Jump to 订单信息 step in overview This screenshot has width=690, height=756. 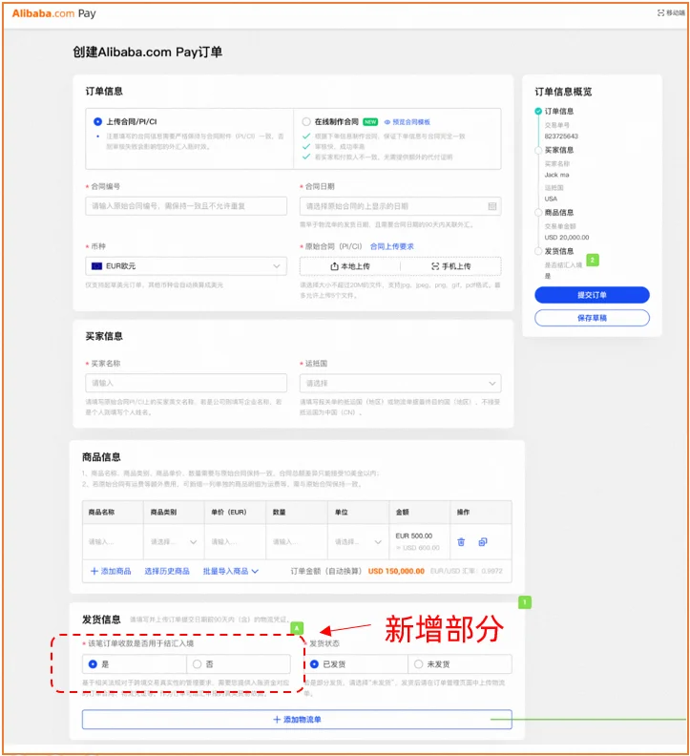pos(559,112)
